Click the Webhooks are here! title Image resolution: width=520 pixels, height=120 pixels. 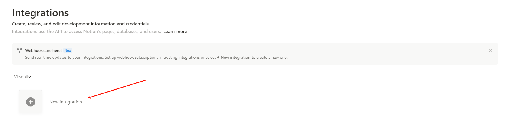(43, 50)
